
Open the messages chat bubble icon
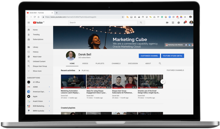(x=179, y=23)
